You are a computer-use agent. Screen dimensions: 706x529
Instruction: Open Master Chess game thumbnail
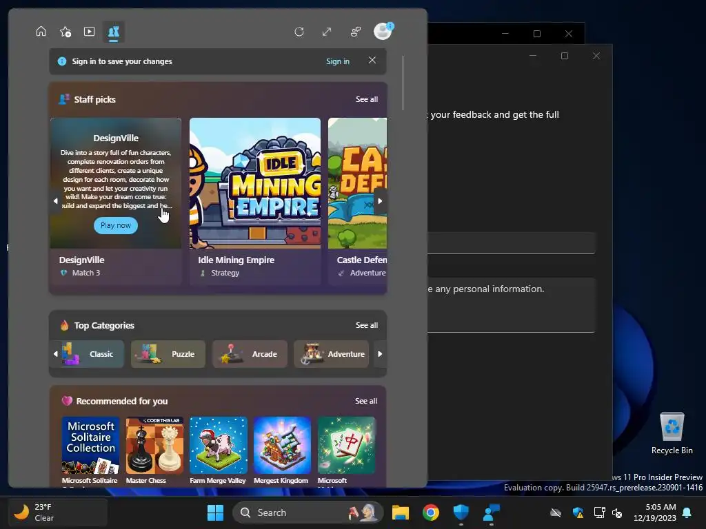coord(154,446)
